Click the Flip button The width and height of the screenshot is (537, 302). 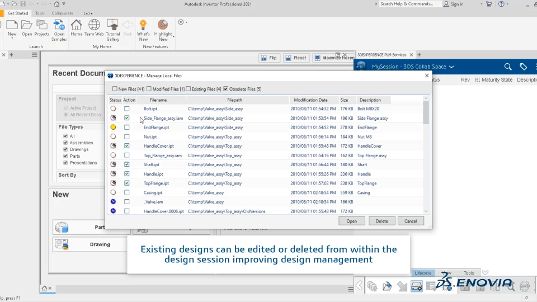pyautogui.click(x=269, y=58)
